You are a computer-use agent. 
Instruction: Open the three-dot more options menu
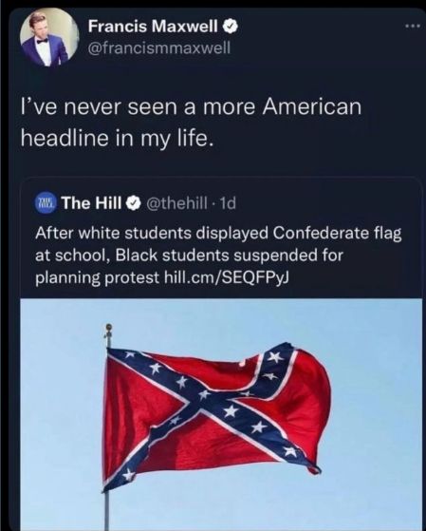click(414, 26)
